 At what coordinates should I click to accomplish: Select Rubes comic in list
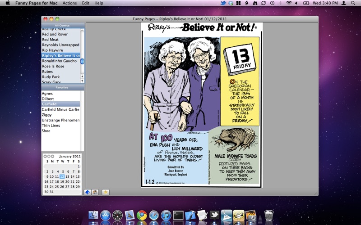[x=60, y=72]
